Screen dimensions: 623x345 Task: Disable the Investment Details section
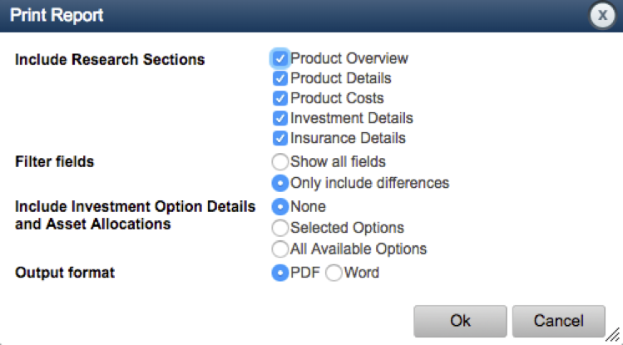280,118
